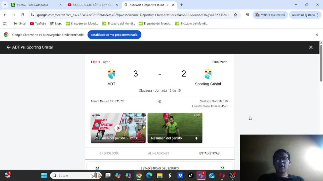Click the ADT team crest
The width and height of the screenshot is (323, 181).
[x=111, y=74]
